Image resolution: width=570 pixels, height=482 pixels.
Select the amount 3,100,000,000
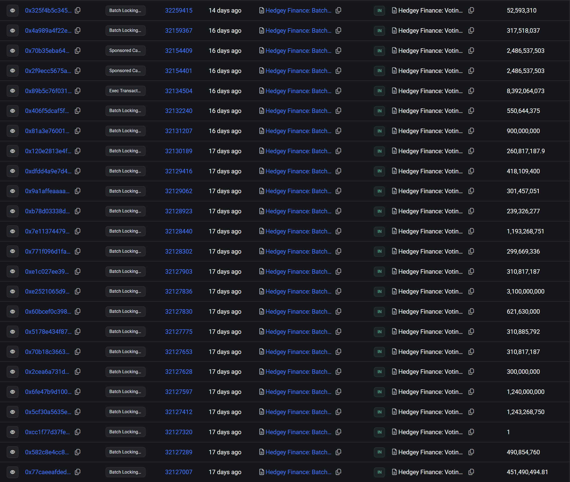[x=526, y=291]
